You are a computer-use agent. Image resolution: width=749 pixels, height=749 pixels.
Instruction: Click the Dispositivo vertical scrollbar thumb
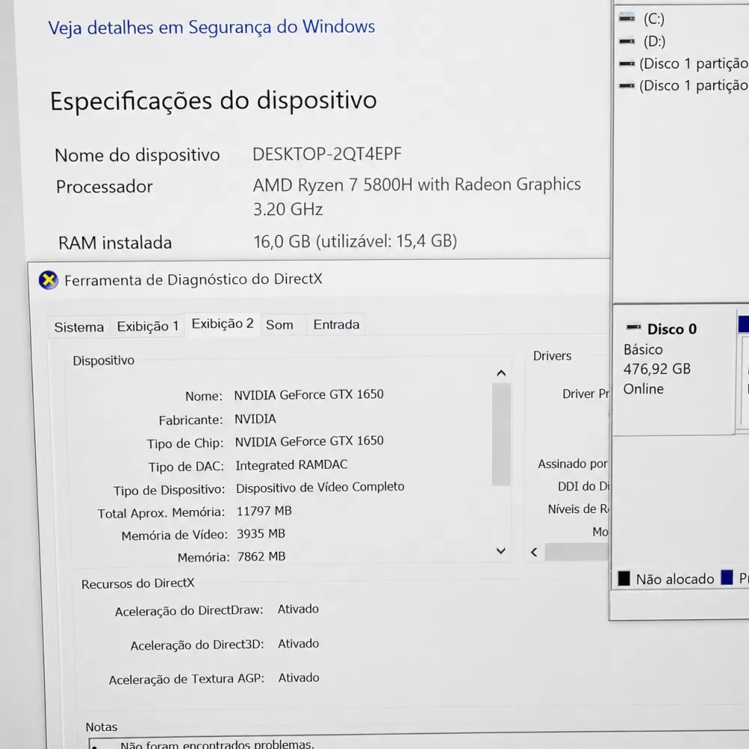click(x=501, y=434)
